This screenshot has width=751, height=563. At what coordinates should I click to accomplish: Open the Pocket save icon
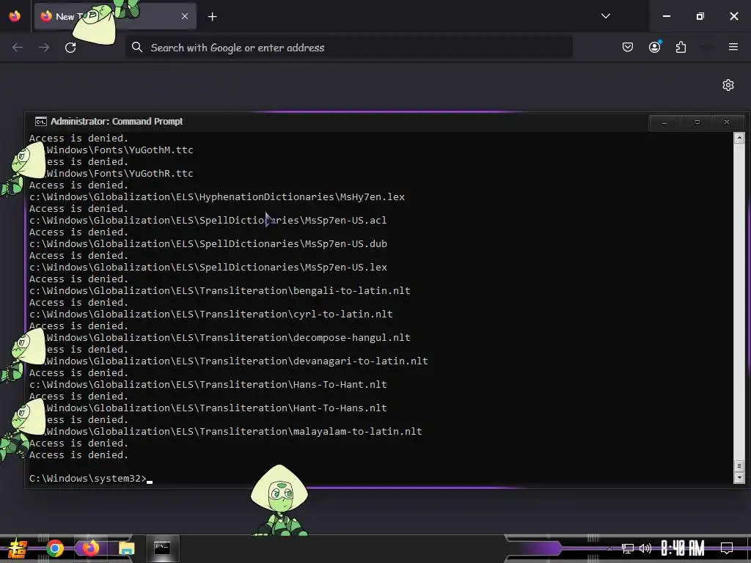[628, 47]
